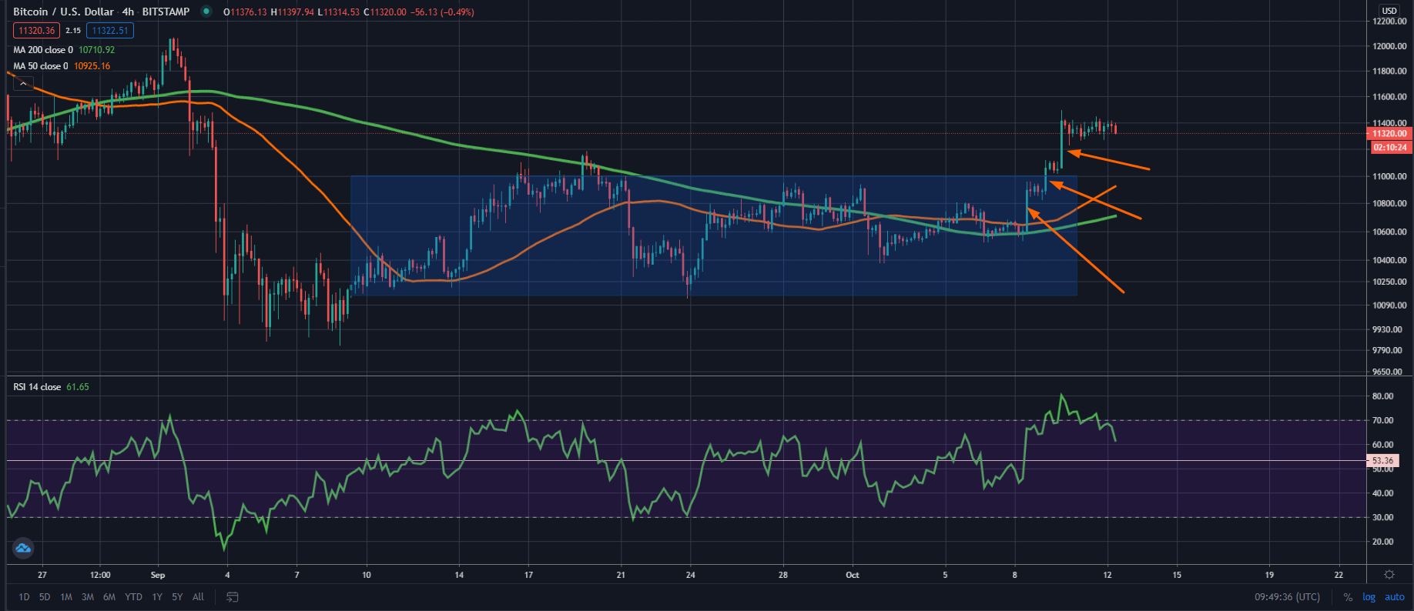This screenshot has width=1414, height=611.
Task: Click the TradingView cloud logo icon
Action: (x=22, y=548)
